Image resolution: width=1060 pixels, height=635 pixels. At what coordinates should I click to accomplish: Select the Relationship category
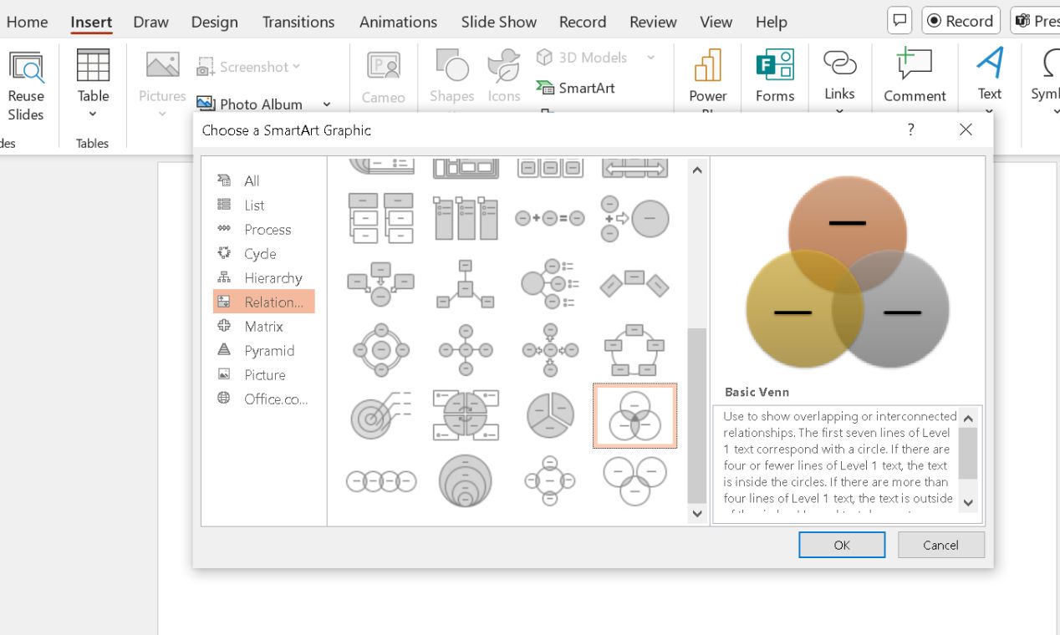click(x=264, y=302)
